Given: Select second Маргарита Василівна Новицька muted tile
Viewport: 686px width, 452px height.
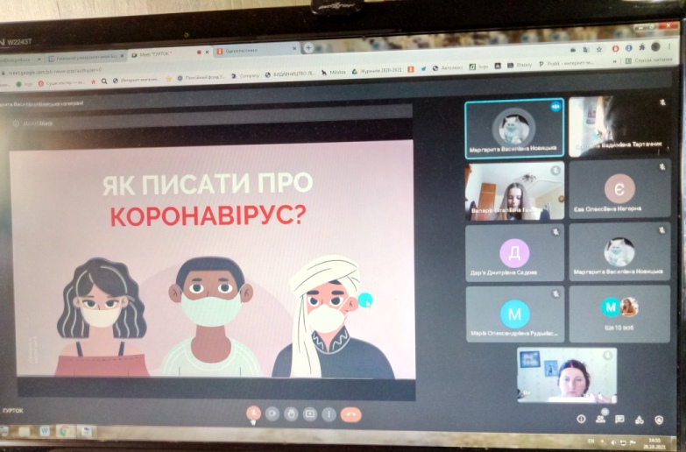Looking at the screenshot, I should [619, 252].
